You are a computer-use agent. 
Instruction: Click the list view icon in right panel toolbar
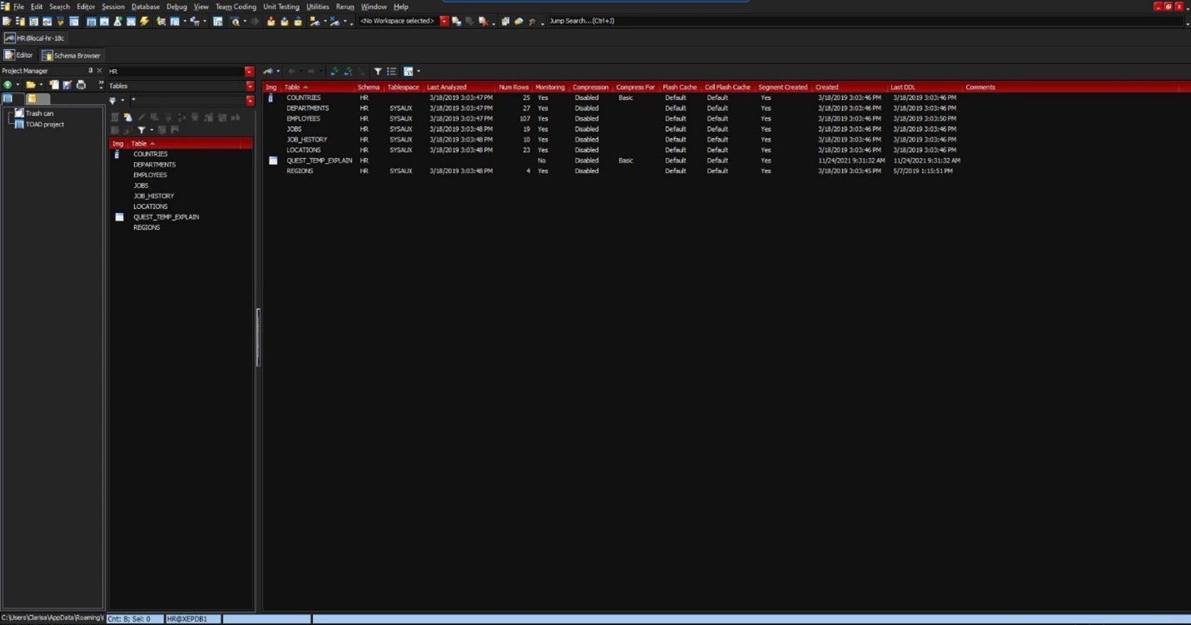391,72
